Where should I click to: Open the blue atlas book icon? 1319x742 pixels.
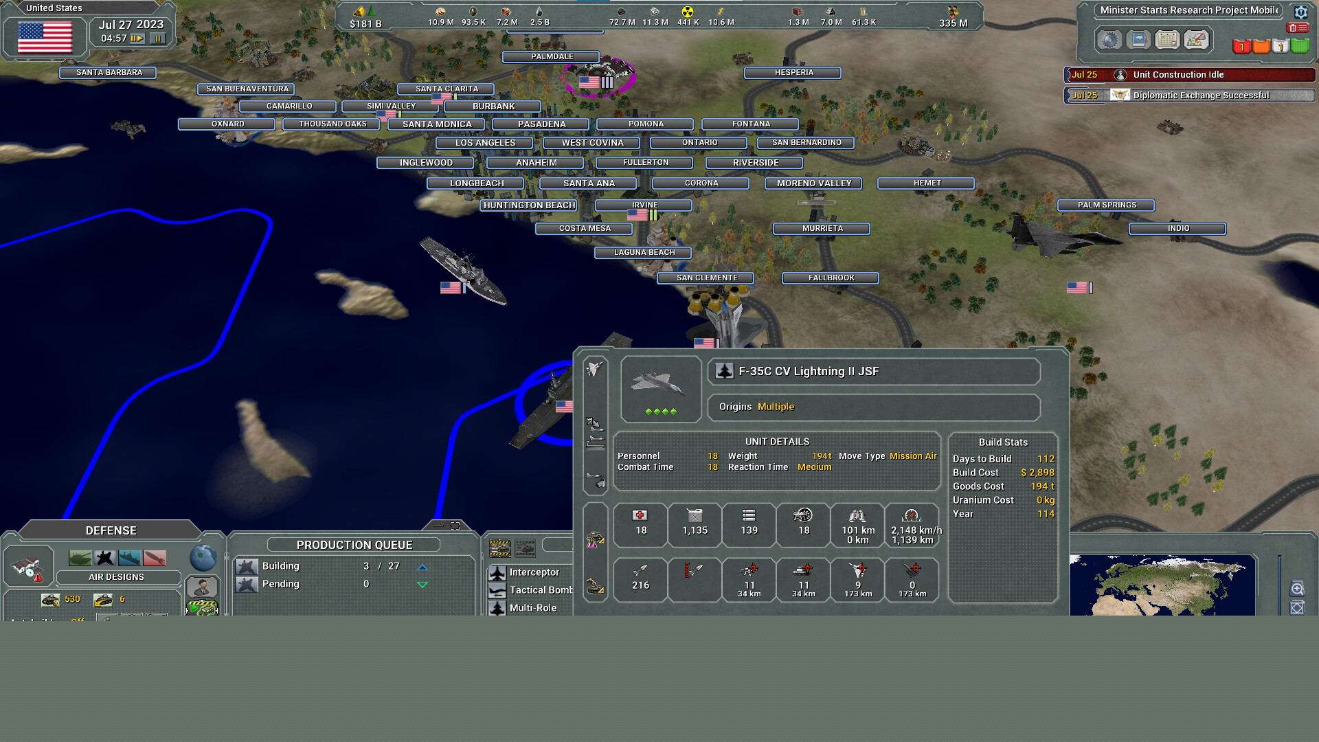point(1138,40)
